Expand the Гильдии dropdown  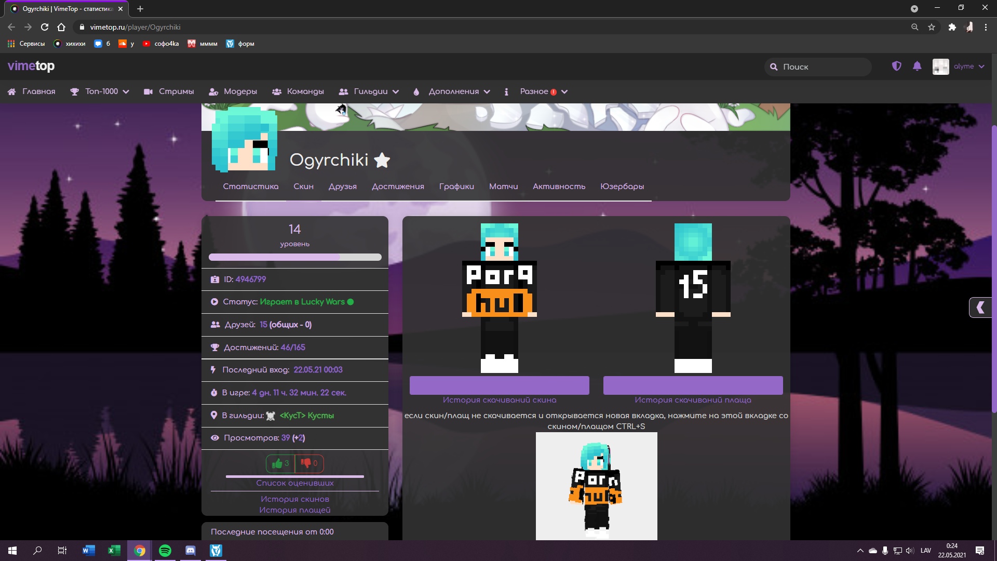(x=369, y=91)
